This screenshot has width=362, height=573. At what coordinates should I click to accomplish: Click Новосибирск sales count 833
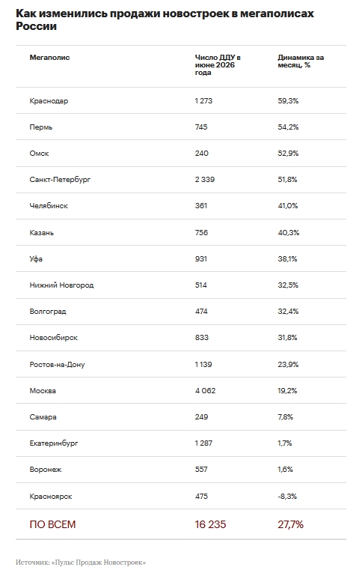point(201,338)
